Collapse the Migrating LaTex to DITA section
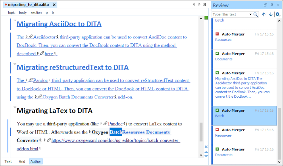Screen dimensions: 283x166 click(x=15, y=108)
